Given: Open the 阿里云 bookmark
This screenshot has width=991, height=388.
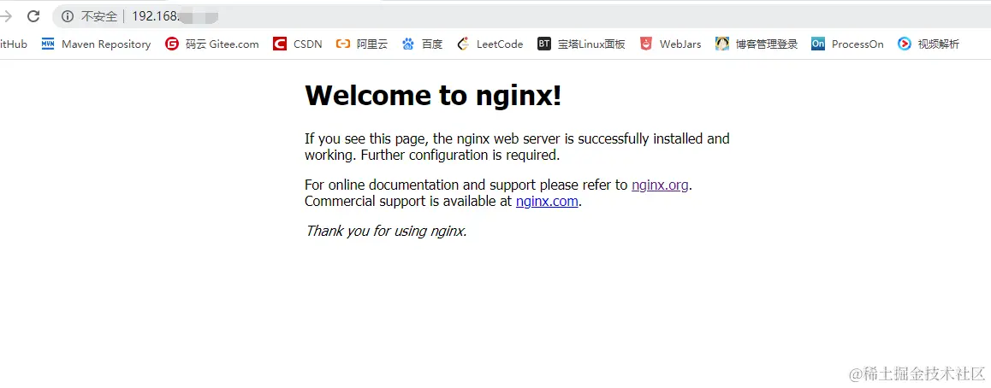Looking at the screenshot, I should pyautogui.click(x=361, y=44).
